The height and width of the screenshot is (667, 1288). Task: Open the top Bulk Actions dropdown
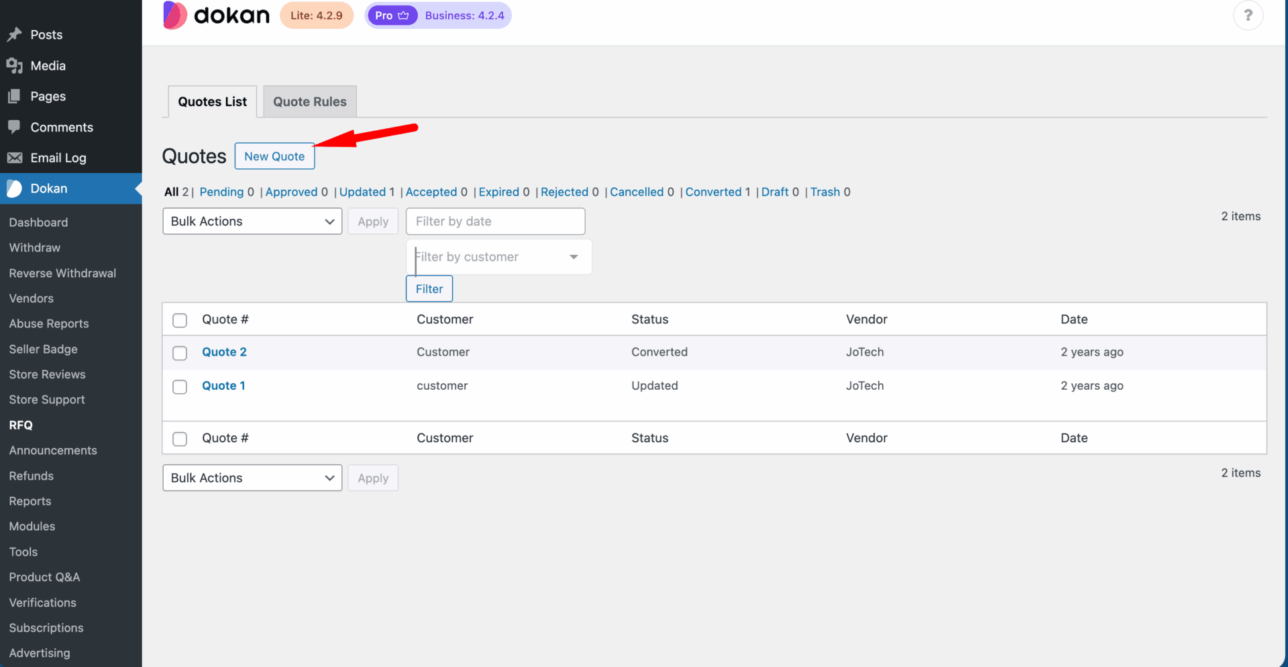pos(252,221)
